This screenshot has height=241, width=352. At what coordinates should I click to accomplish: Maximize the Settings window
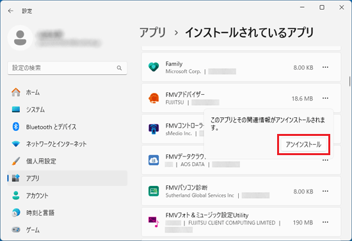click(322, 8)
